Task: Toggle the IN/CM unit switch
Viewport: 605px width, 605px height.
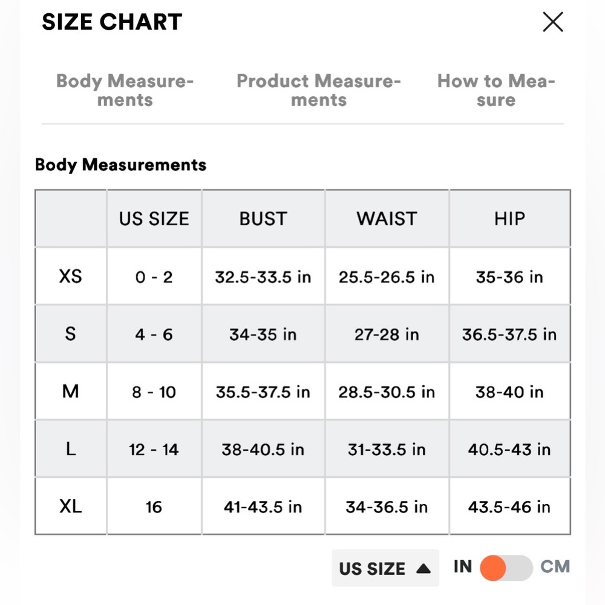Action: point(506,567)
